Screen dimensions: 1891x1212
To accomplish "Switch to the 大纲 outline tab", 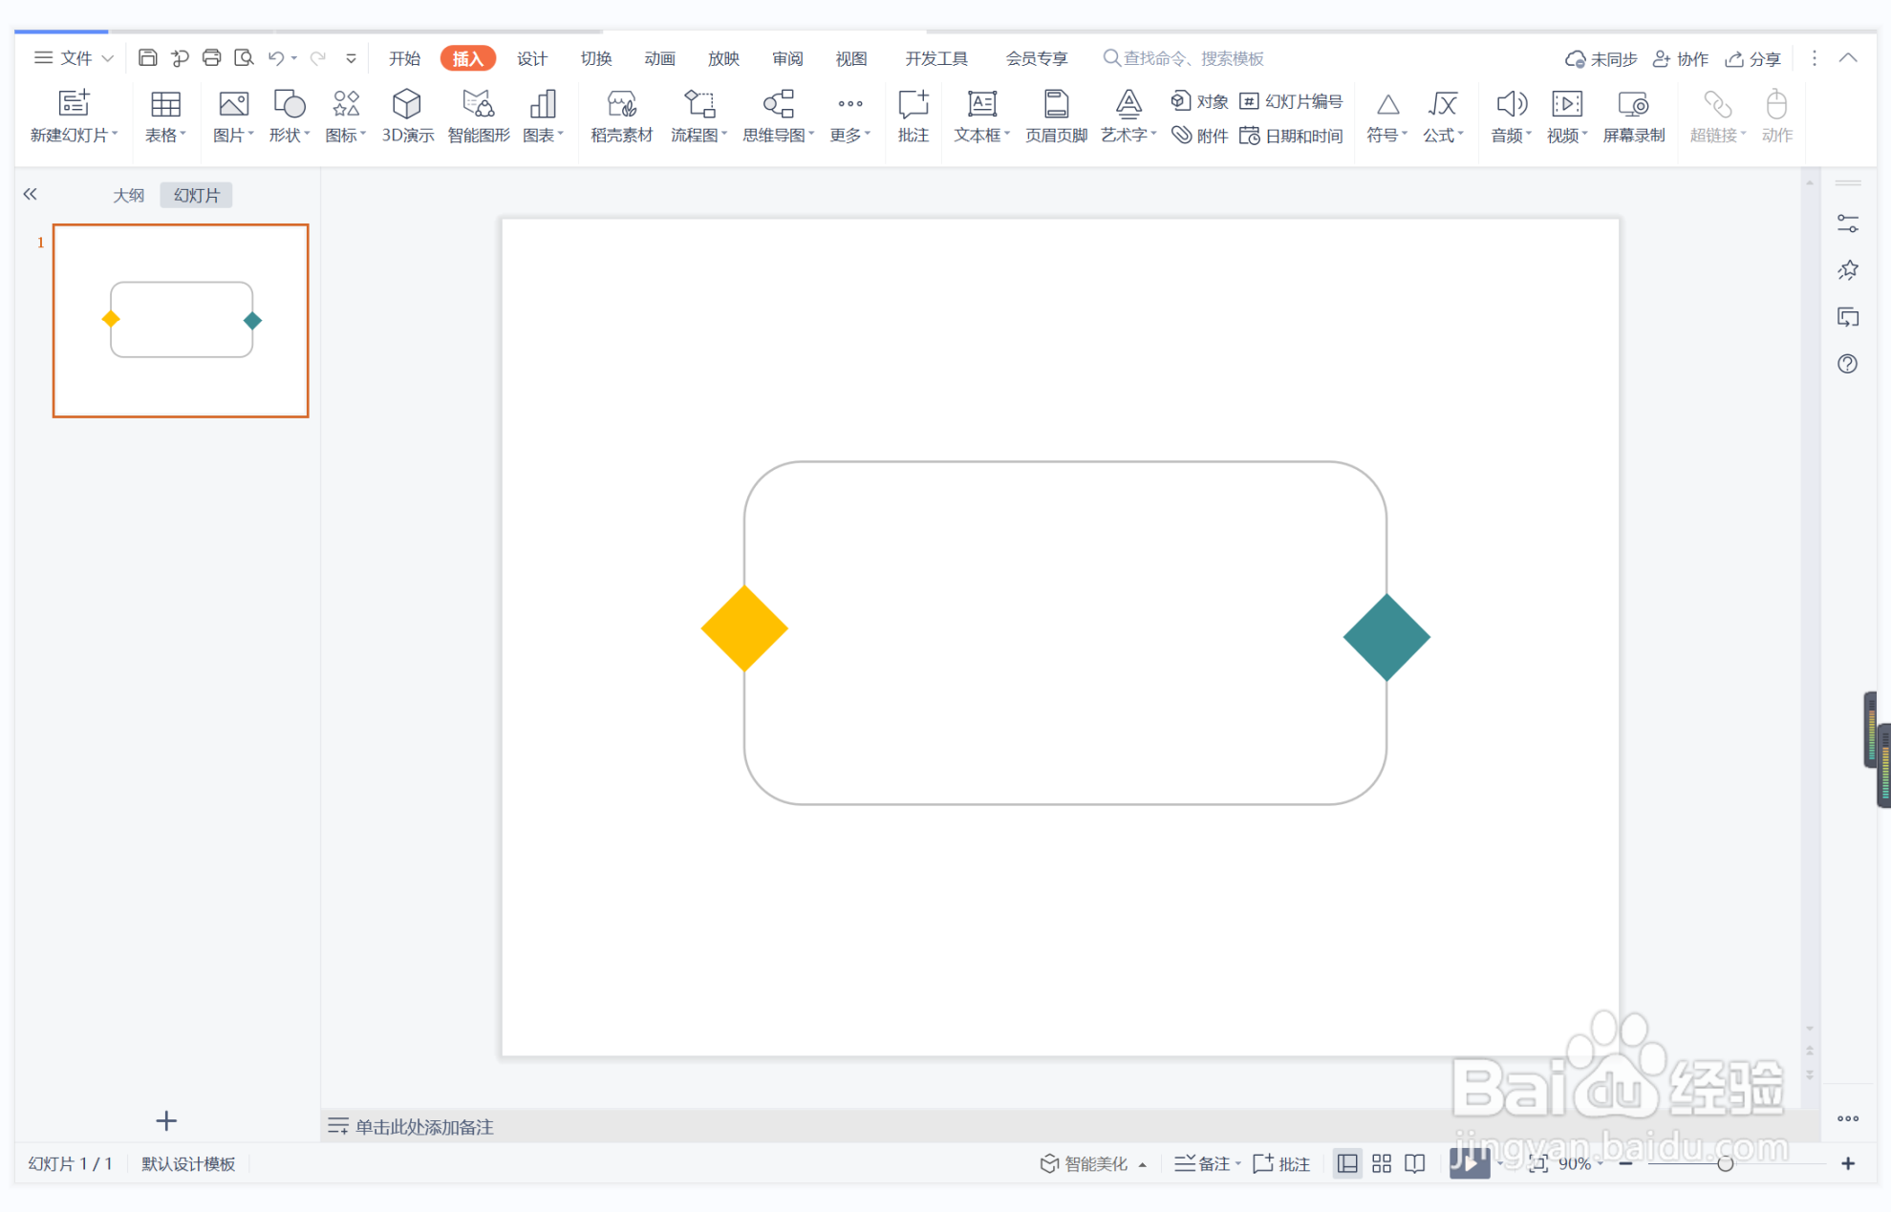I will pos(128,195).
